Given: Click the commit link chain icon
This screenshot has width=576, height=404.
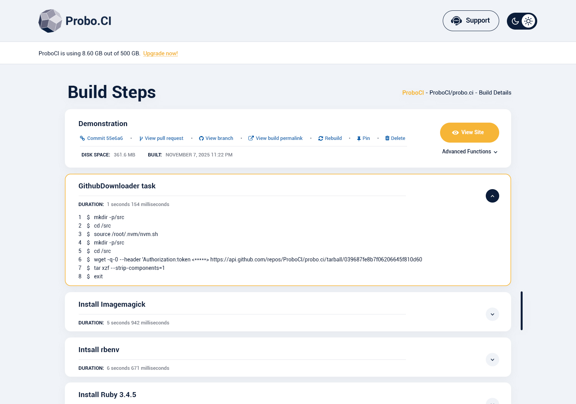Looking at the screenshot, I should tap(82, 138).
